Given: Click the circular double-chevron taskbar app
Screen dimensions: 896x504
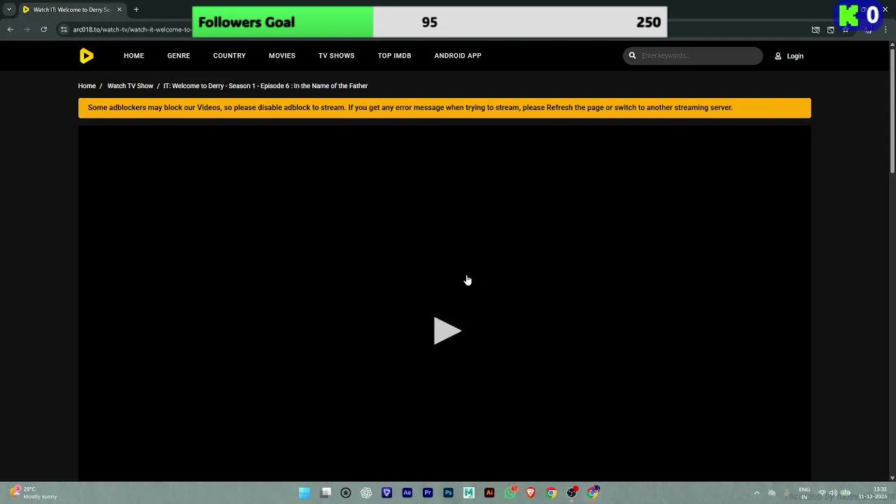Looking at the screenshot, I should click(346, 493).
